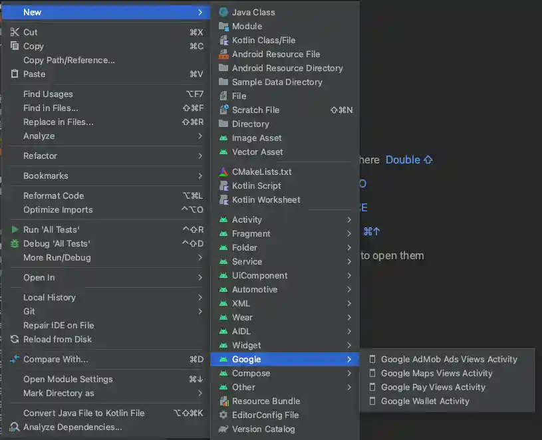
Task: Click the Kotlin Class/File icon
Action: [x=223, y=40]
